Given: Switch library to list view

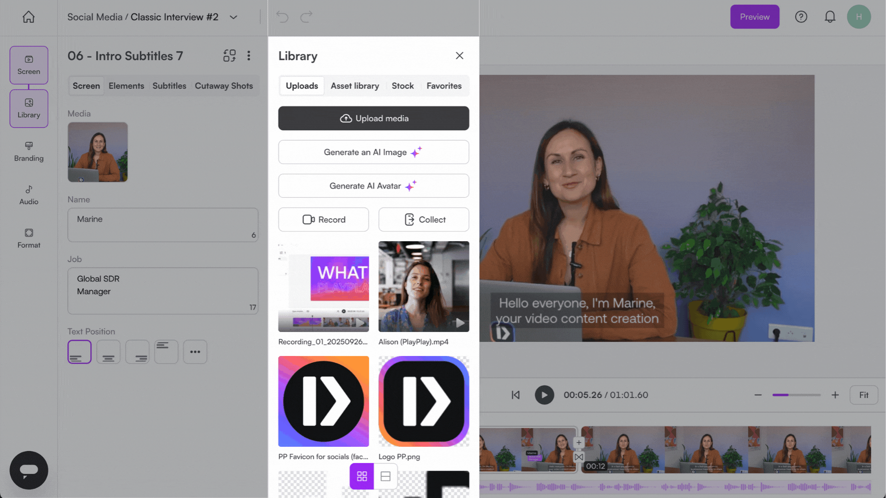Looking at the screenshot, I should click(386, 476).
